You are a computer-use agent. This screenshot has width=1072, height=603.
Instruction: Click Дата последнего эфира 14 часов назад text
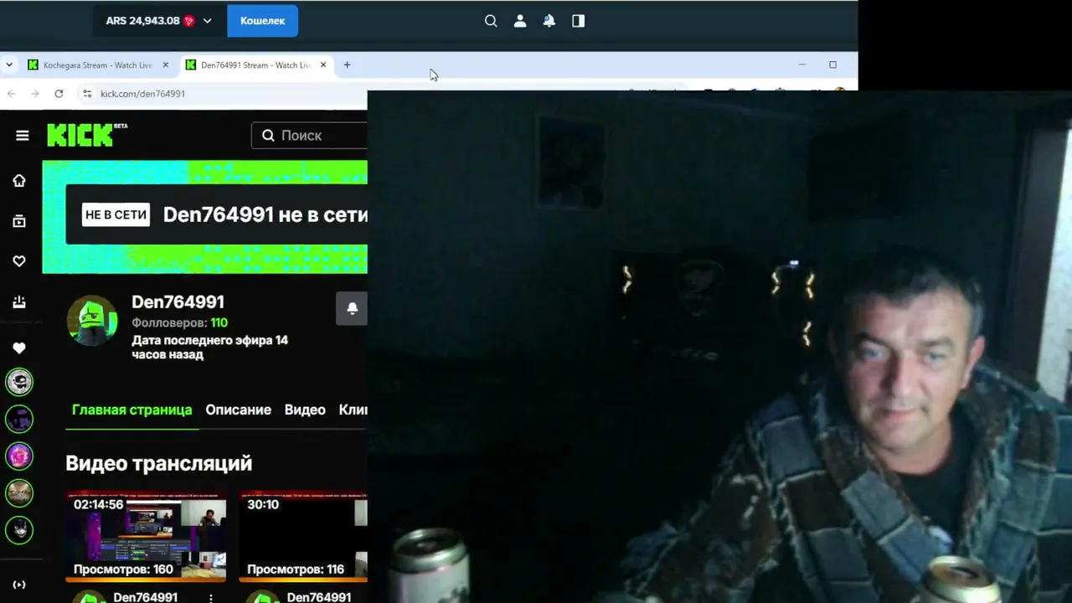point(209,347)
